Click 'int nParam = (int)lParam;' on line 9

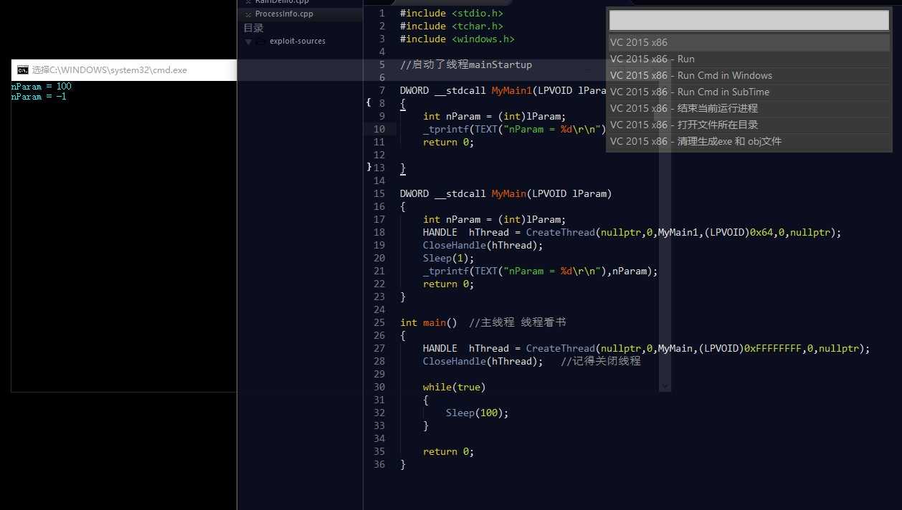tap(495, 116)
